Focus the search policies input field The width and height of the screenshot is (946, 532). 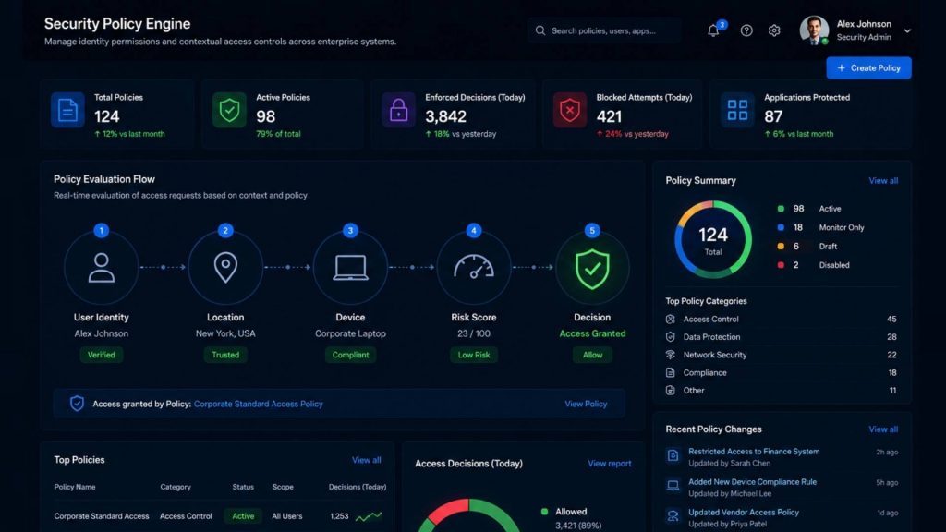point(604,30)
